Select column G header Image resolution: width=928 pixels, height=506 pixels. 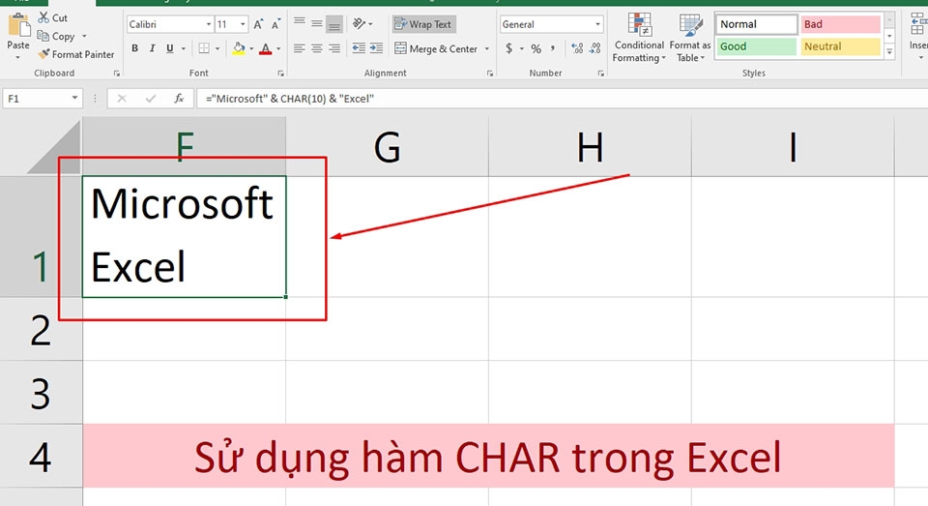[x=387, y=146]
